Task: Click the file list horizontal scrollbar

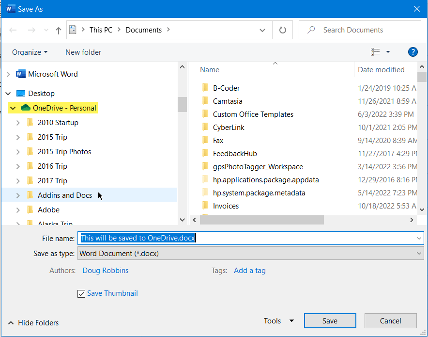Action: (262, 220)
